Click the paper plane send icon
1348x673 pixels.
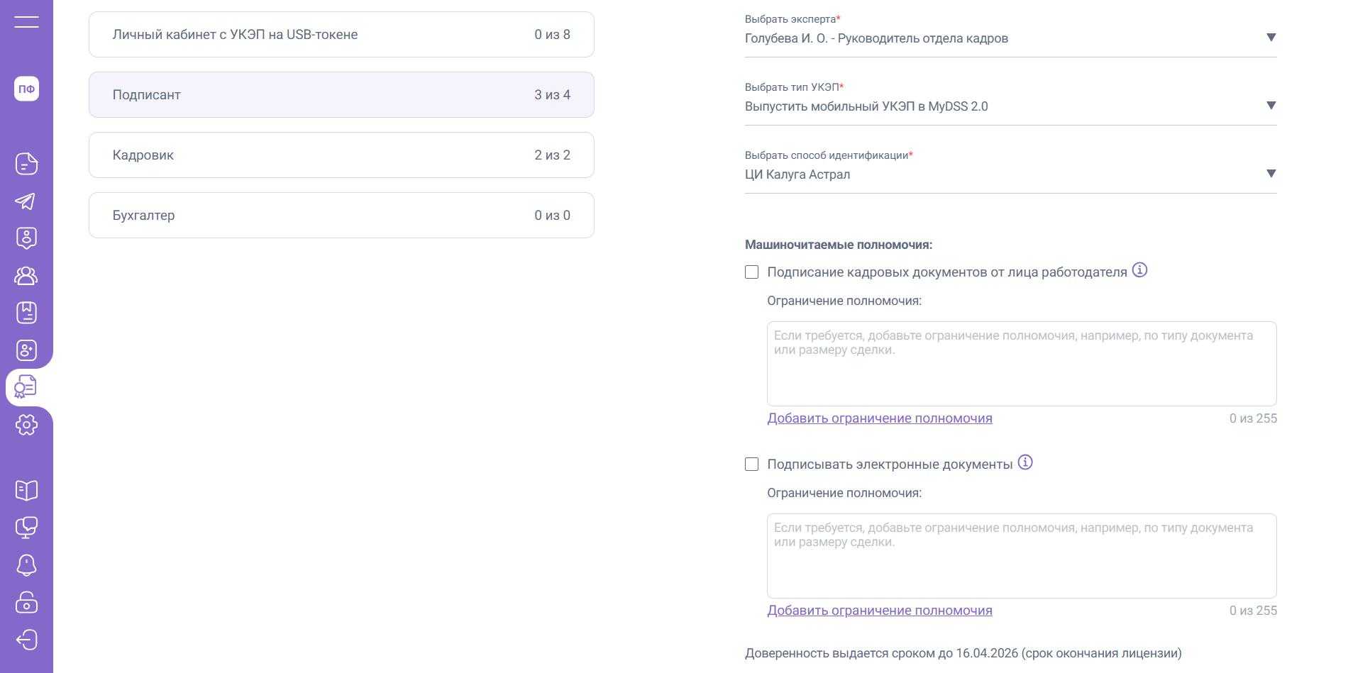26,201
